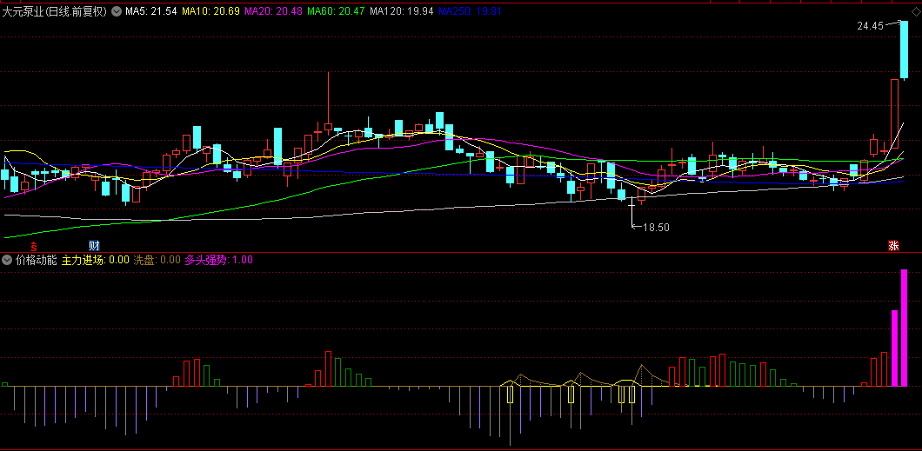This screenshot has width=922, height=451.
Task: Select the MA60: 20.47 legend label
Action: click(x=337, y=10)
